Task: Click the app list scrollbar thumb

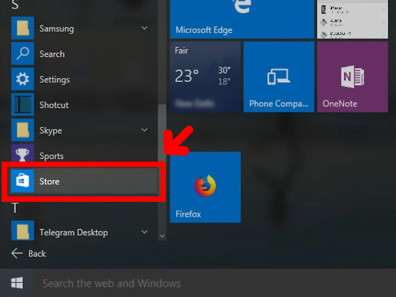Action: [x=162, y=133]
